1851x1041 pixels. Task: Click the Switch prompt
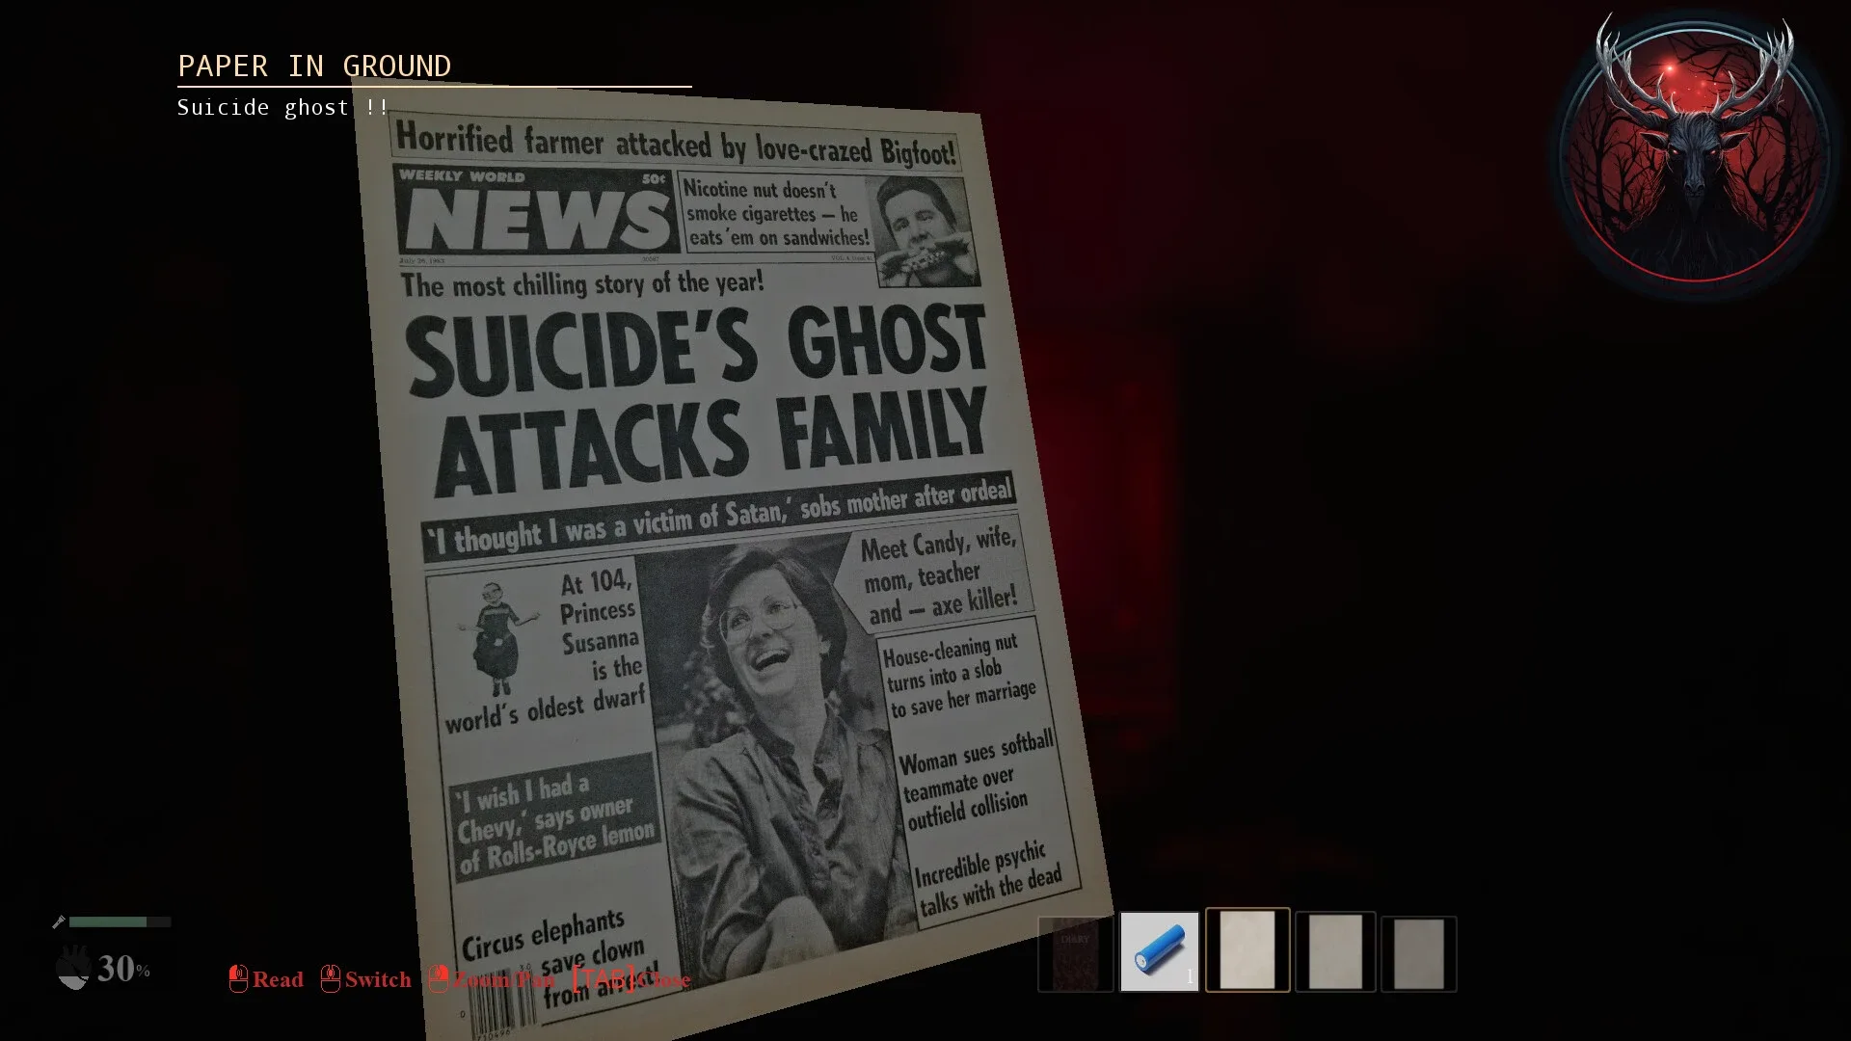pos(379,979)
